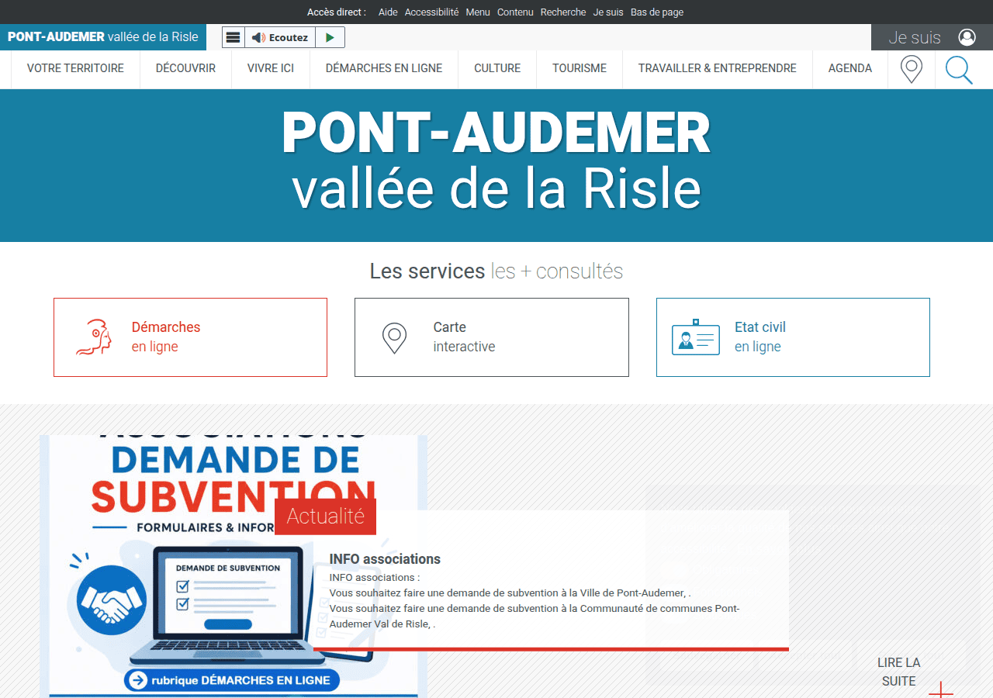Open the Etat civil en ligne card
The height and width of the screenshot is (698, 993).
tap(793, 337)
